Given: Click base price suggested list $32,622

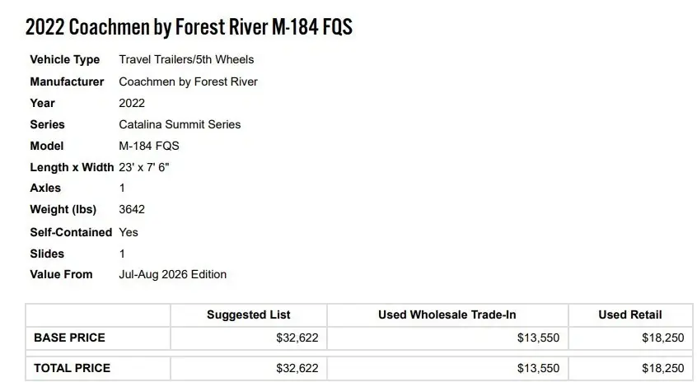Looking at the screenshot, I should (297, 338).
